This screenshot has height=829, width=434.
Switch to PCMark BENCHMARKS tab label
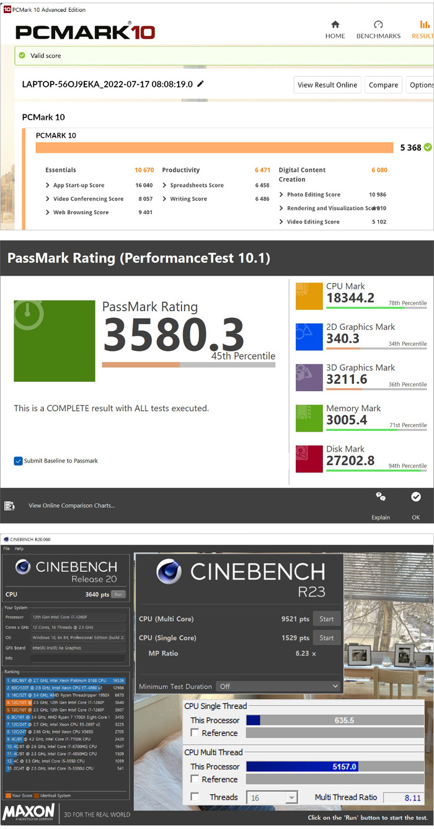(378, 36)
